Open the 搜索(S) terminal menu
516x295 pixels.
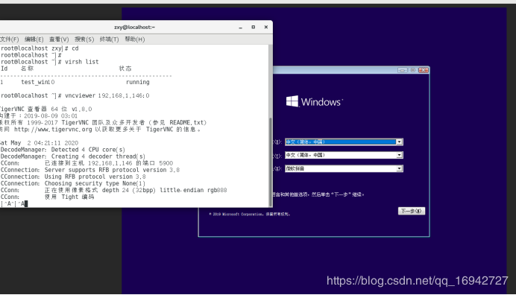point(84,39)
